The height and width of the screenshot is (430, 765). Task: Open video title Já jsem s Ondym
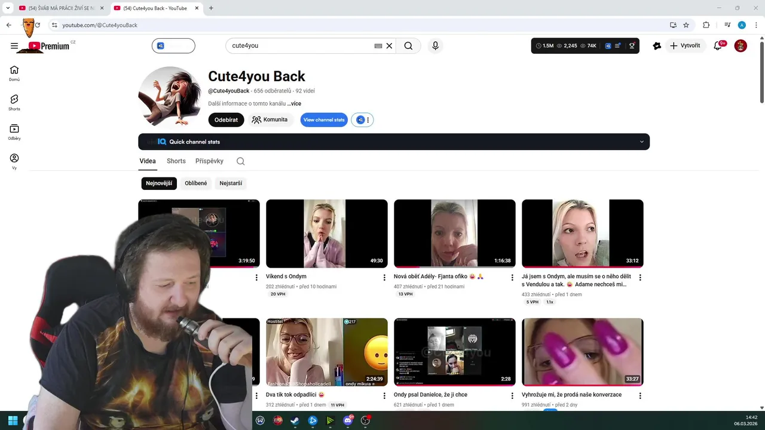tap(576, 281)
